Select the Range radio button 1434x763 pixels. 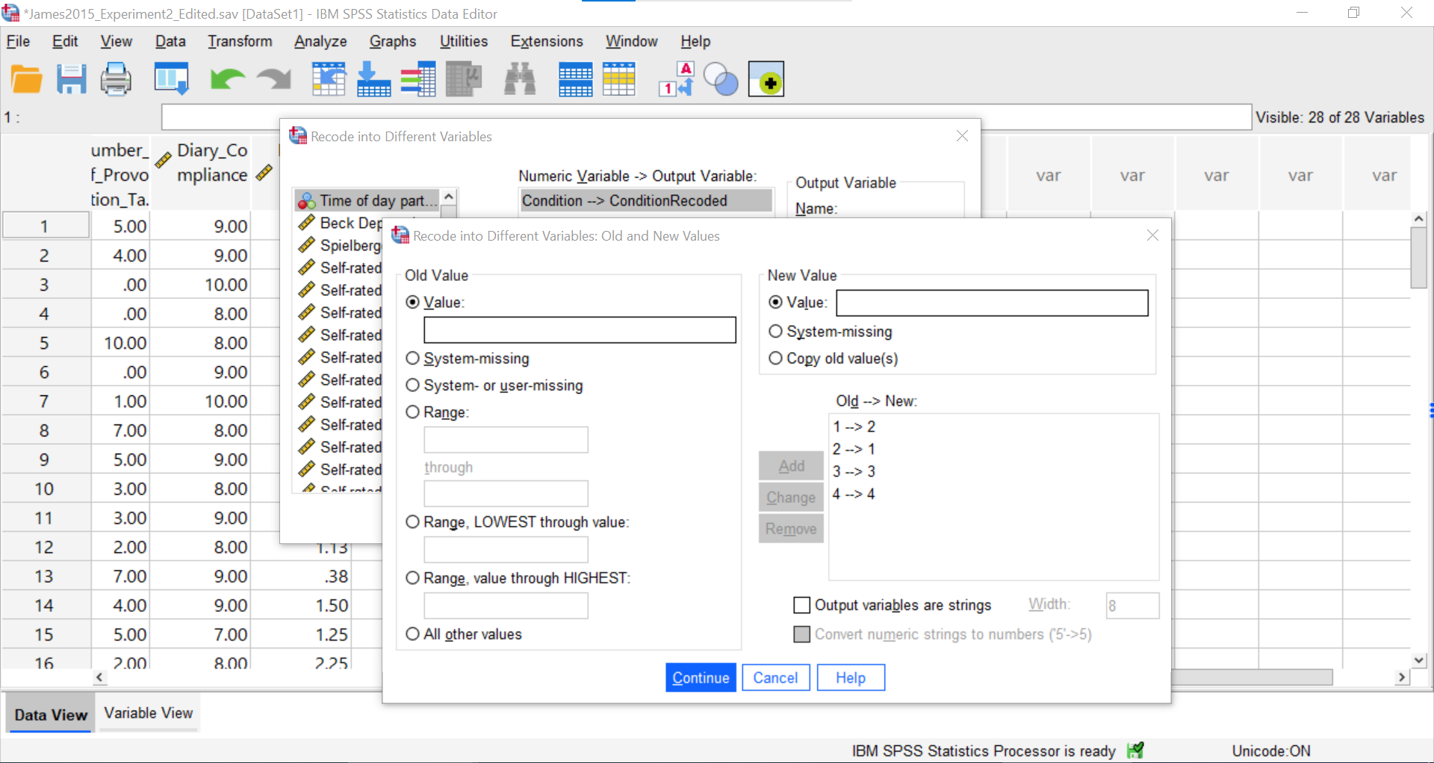(x=412, y=413)
